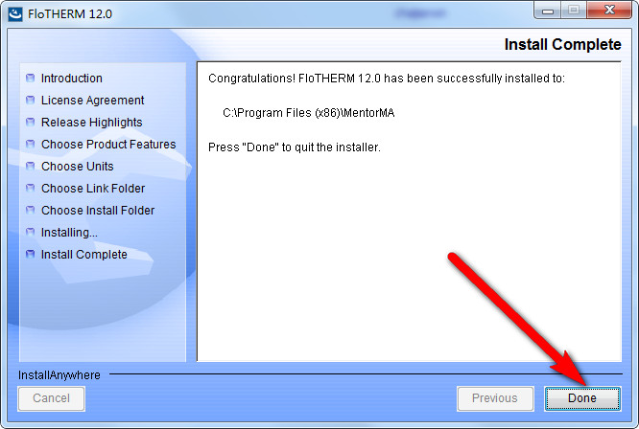Click the Choose Units step bullet icon
Viewport: 639px width, 429px height.
pos(30,166)
